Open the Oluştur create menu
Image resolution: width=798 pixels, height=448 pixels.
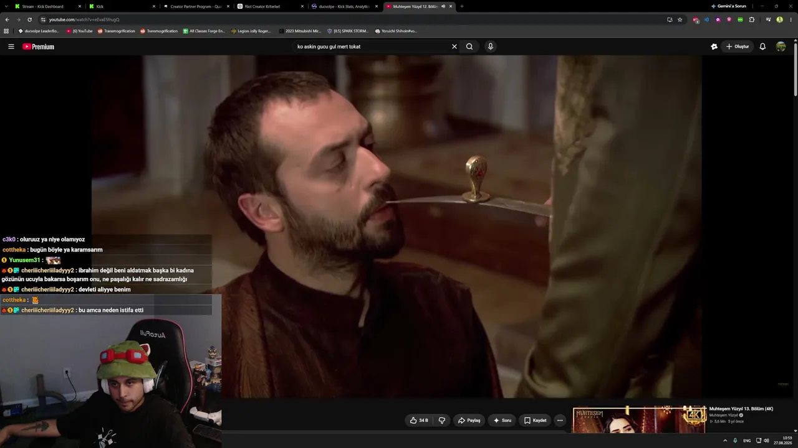click(738, 47)
